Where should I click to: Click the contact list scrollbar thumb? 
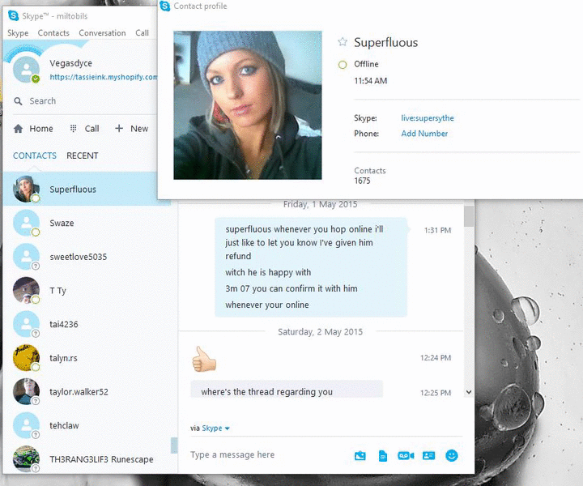[173, 446]
